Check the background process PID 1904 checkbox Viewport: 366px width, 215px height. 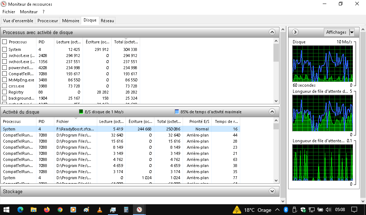[x=4, y=98]
